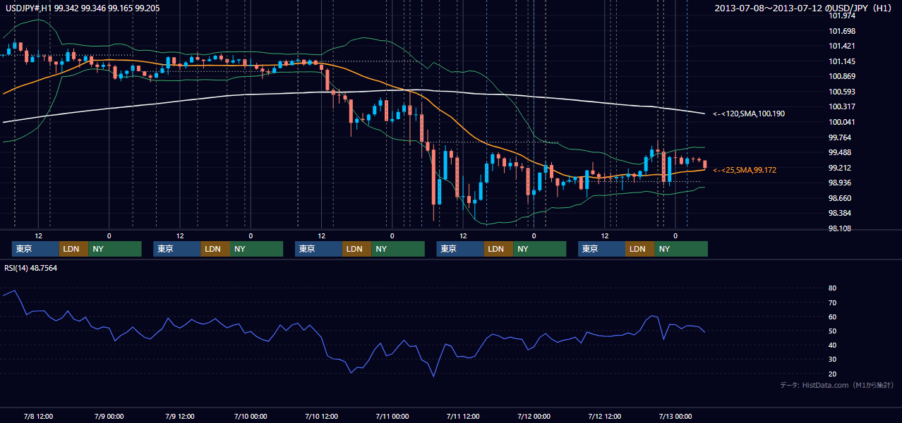Click the leftmost LDN session block
This screenshot has height=423, width=902.
[x=73, y=249]
